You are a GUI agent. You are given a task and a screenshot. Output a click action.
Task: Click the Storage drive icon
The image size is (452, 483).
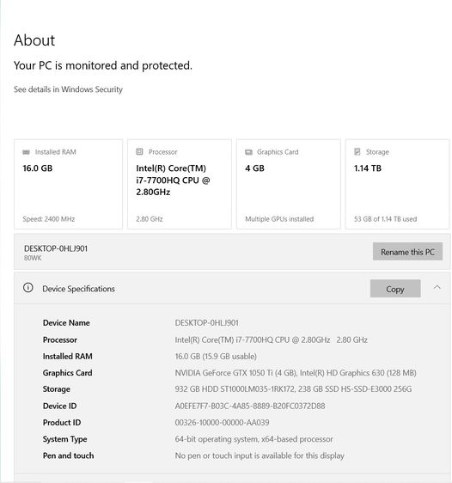[x=357, y=151]
